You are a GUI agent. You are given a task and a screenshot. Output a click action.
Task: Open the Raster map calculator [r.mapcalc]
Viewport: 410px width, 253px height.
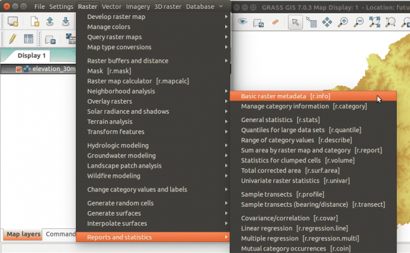138,81
